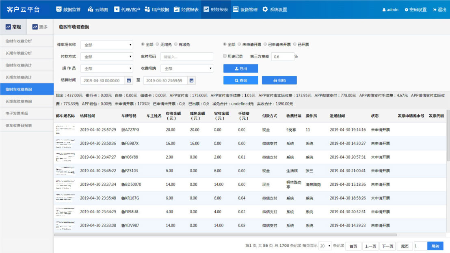Open 电子发票明细 in the sidebar
Viewport: 450px width, 253px height.
click(27, 113)
